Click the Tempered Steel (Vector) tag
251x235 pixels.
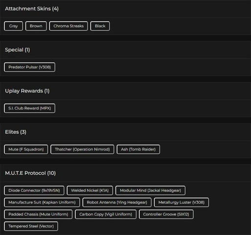pyautogui.click(x=31, y=226)
